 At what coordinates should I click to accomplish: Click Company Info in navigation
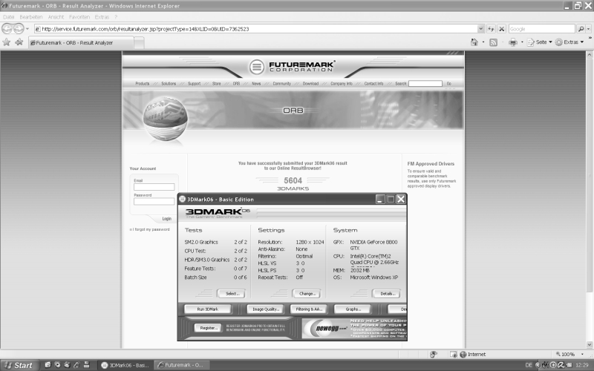coord(342,84)
